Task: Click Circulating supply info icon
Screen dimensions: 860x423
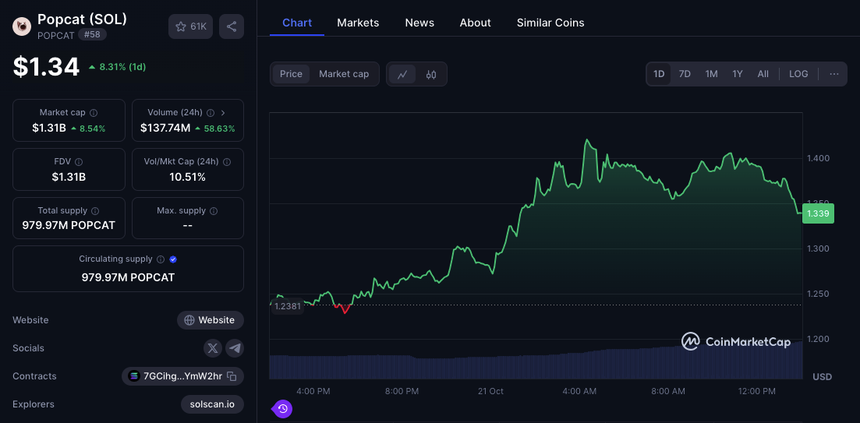Action: (x=161, y=259)
